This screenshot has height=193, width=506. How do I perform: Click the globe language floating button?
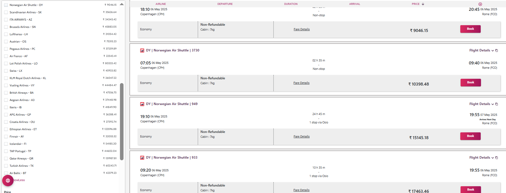pyautogui.click(x=8, y=181)
